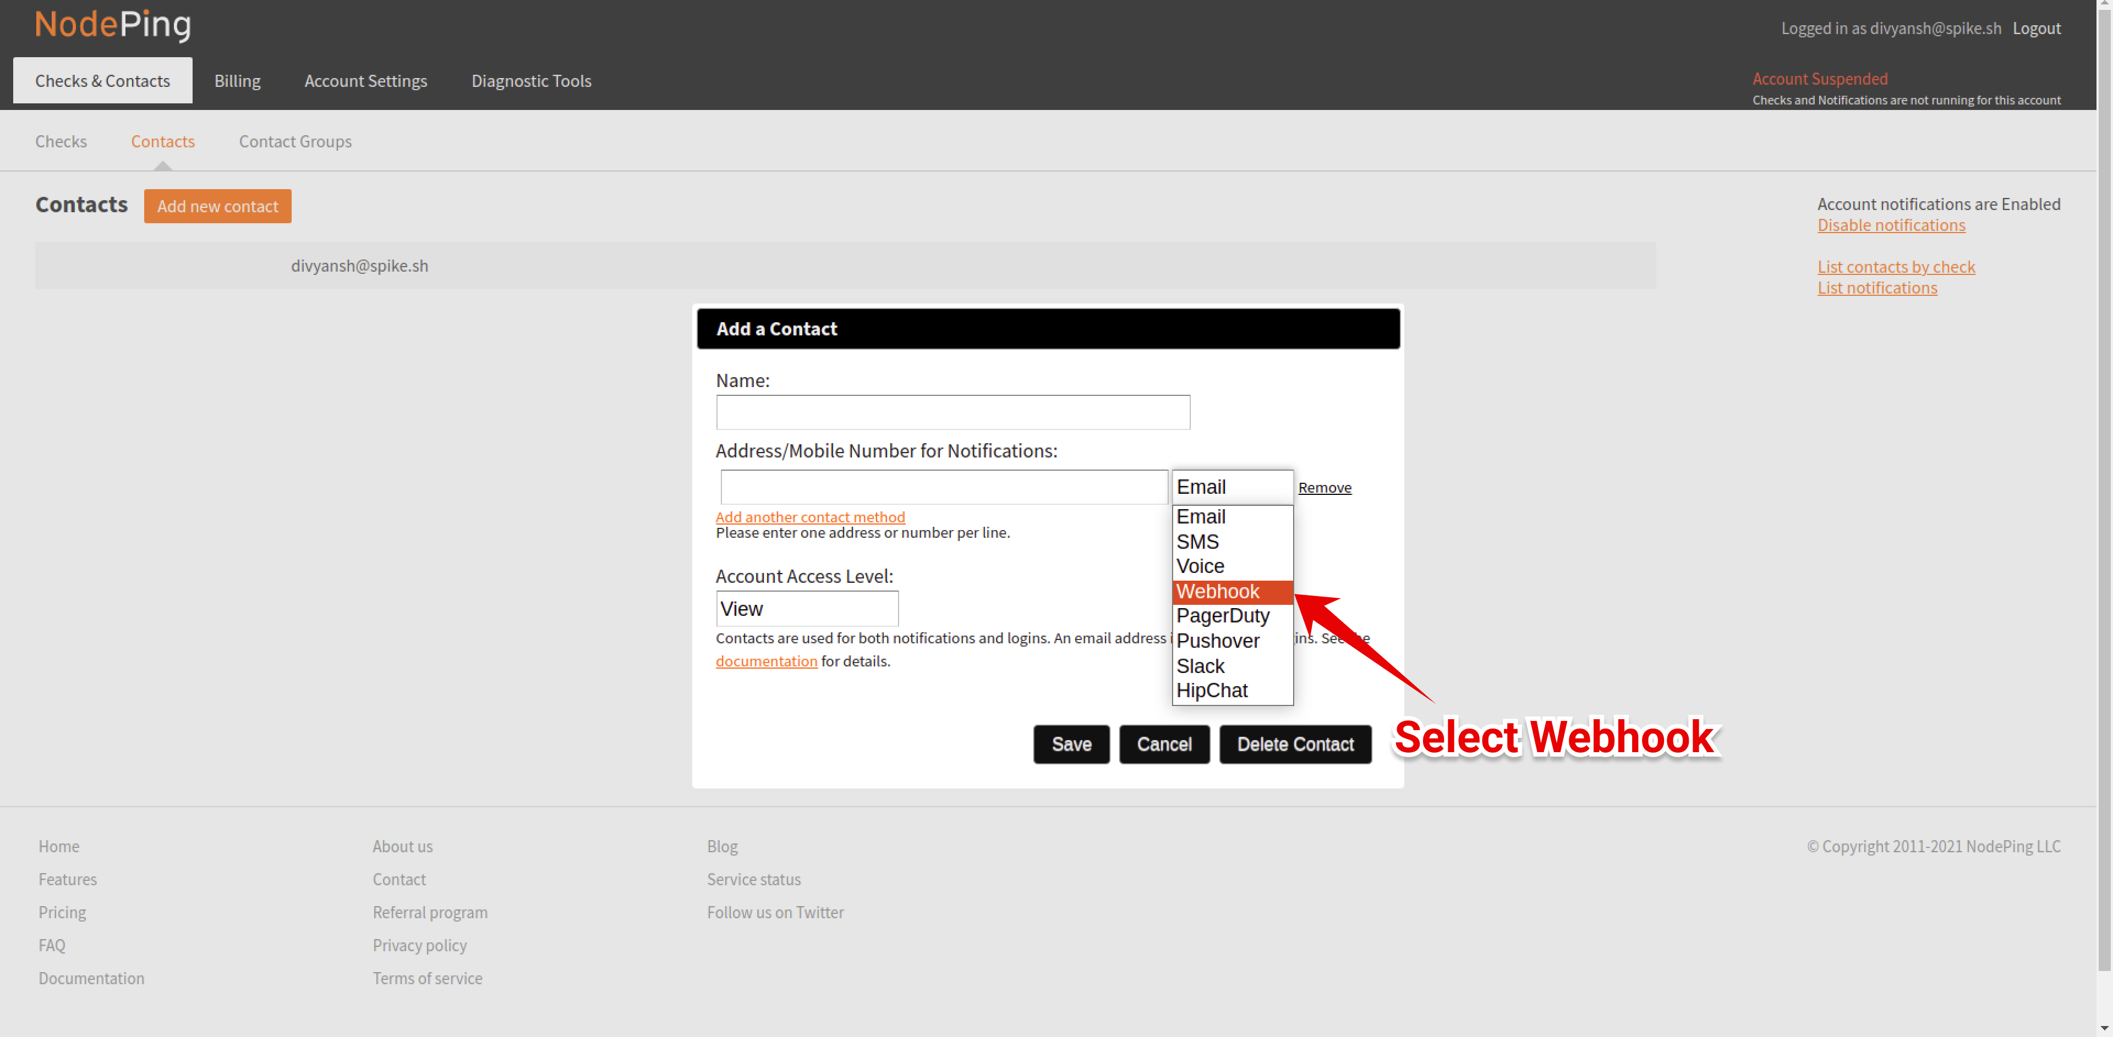2113x1037 pixels.
Task: Click the NodePing logo
Action: (113, 25)
